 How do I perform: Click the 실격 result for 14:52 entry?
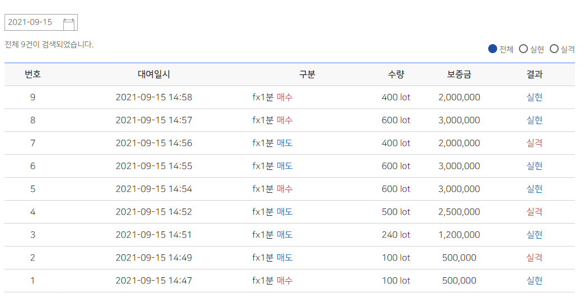534,212
